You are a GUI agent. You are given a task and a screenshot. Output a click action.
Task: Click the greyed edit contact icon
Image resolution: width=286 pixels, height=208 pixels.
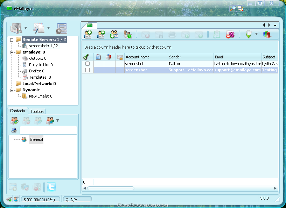pyautogui.click(x=38, y=121)
